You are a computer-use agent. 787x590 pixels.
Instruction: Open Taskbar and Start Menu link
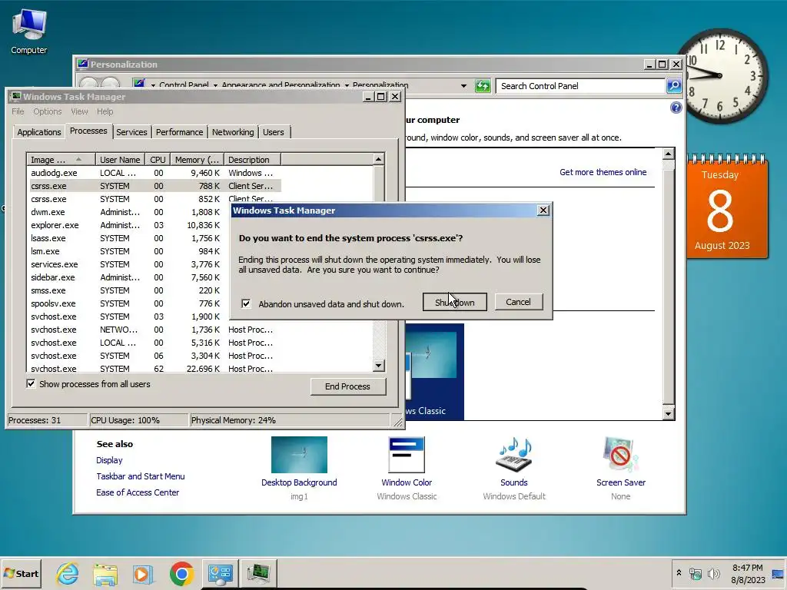pyautogui.click(x=141, y=476)
